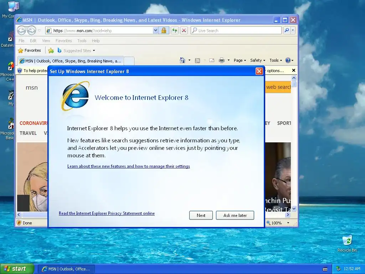This screenshot has width=365, height=274.
Task: Click the man with glasses news thumbnail
Action: click(x=278, y=177)
